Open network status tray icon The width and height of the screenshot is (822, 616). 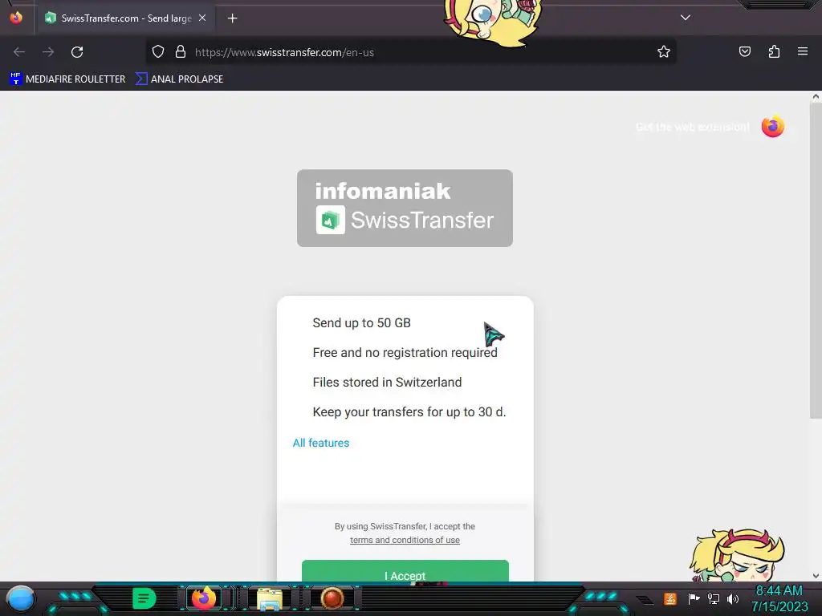point(713,598)
